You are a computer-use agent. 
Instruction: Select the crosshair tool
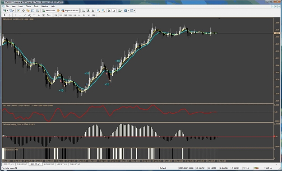pos(10,15)
